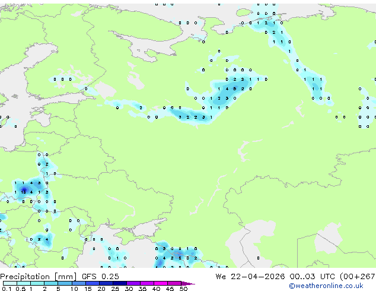Choose the 5–10 mm legend swatch
The height and width of the screenshot is (291, 376).
[x=65, y=283]
